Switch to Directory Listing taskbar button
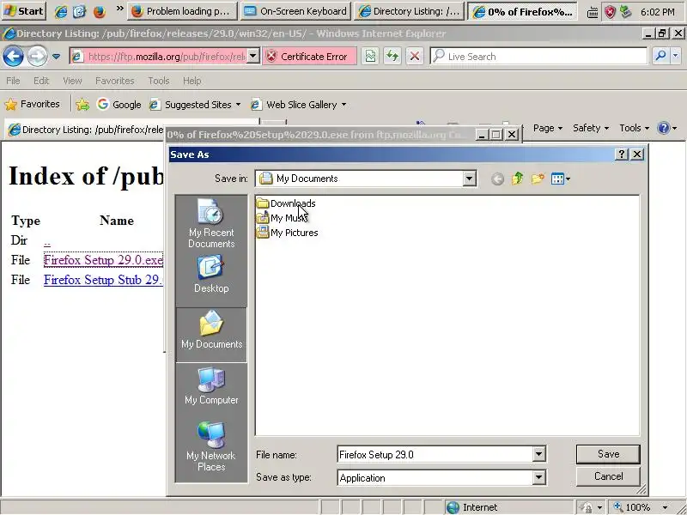 [410, 11]
